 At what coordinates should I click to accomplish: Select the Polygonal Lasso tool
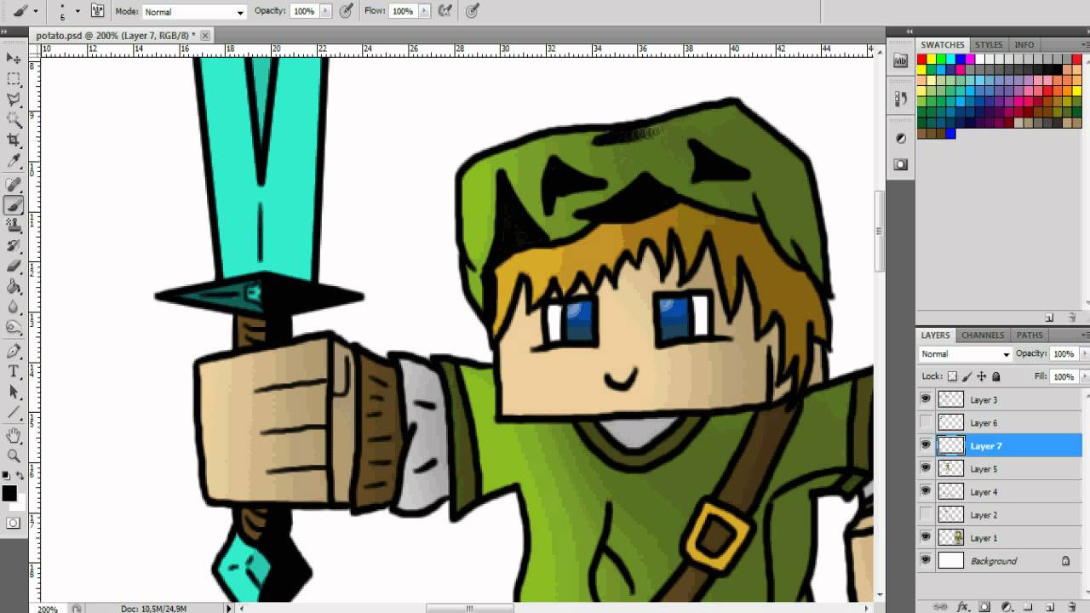[14, 100]
